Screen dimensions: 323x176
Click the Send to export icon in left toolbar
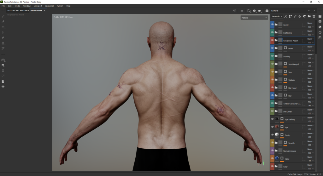(3, 60)
